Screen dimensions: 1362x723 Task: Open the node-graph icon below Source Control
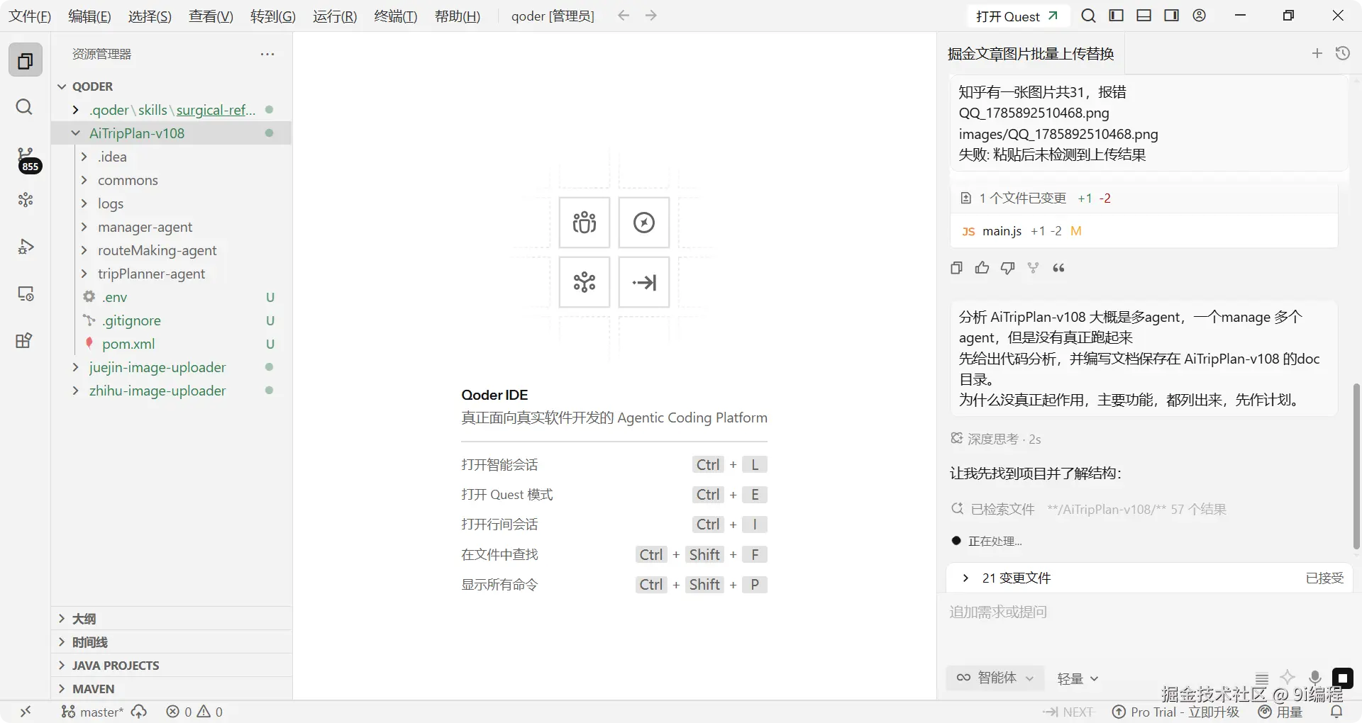coord(26,200)
